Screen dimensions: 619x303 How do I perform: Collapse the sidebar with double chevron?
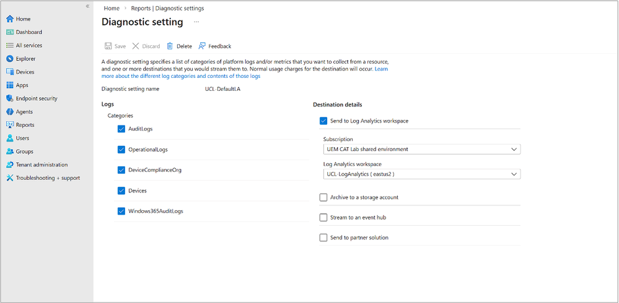click(87, 6)
